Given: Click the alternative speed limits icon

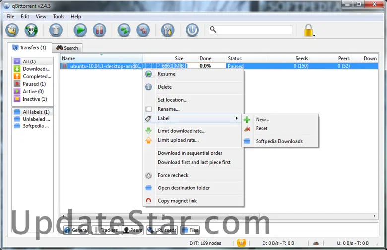Looking at the screenshot, I should [316, 243].
